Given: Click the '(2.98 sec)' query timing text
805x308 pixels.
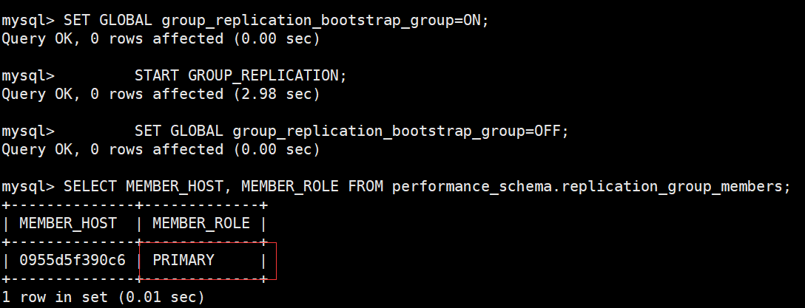Looking at the screenshot, I should pyautogui.click(x=277, y=95).
